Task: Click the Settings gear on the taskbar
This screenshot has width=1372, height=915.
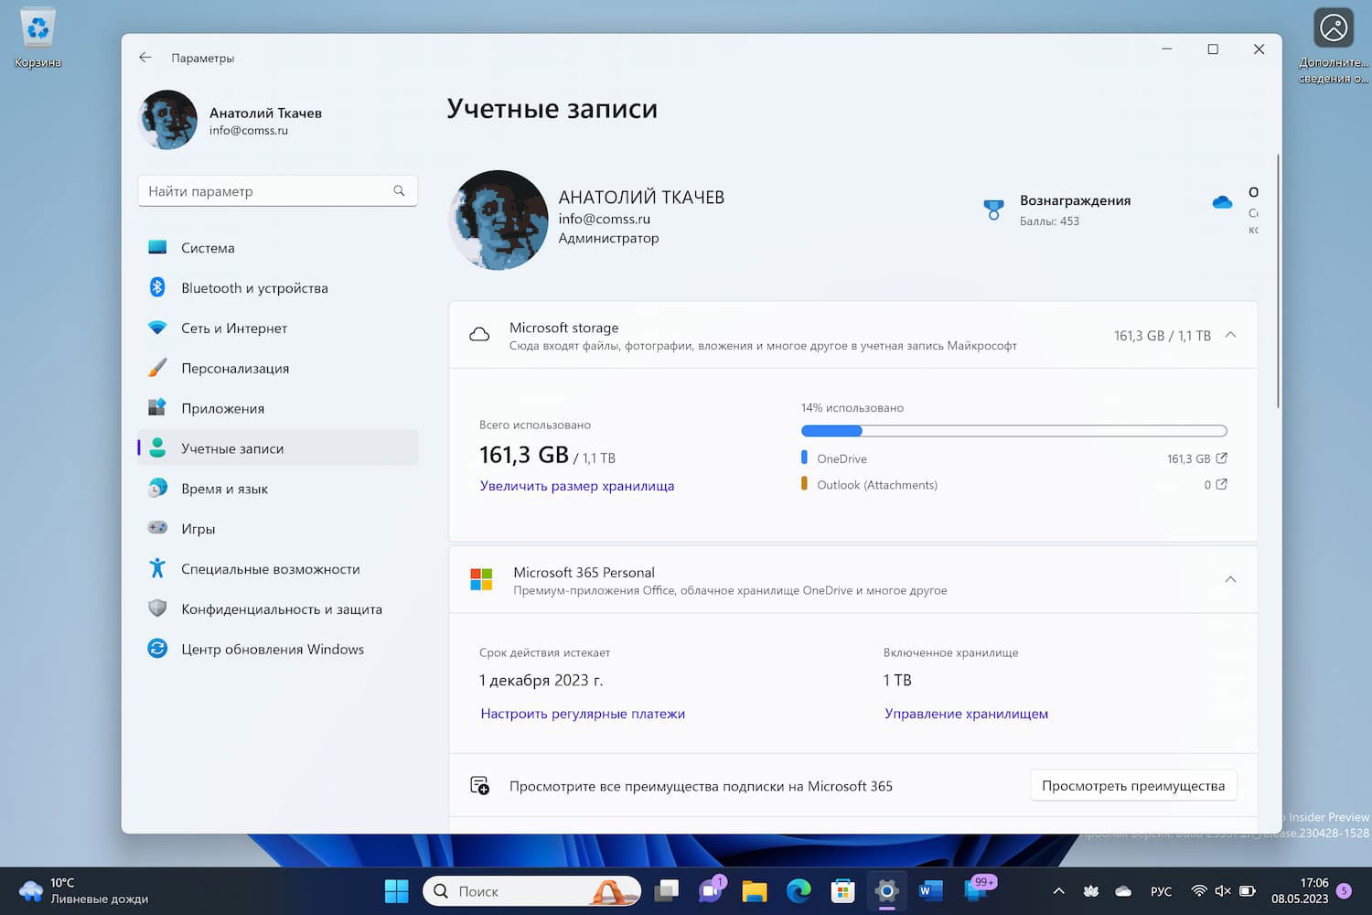Action: [x=886, y=891]
